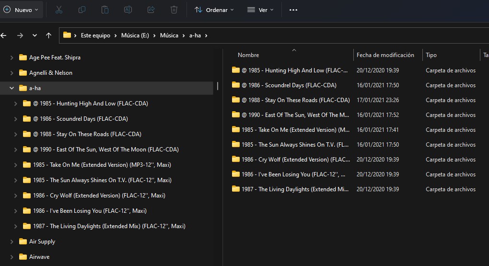Click Música (E:) in breadcrumb
Image resolution: width=489 pixels, height=266 pixels.
click(x=135, y=35)
